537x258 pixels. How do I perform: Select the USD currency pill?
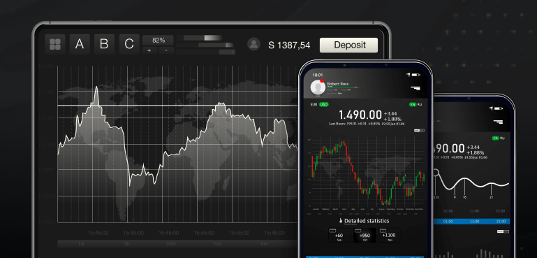click(x=323, y=104)
